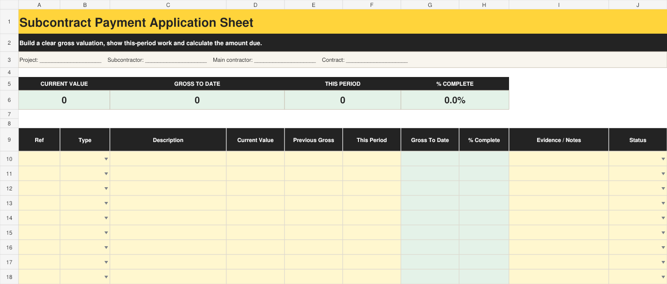Click the This Period table header
This screenshot has height=284, width=667.
point(372,140)
